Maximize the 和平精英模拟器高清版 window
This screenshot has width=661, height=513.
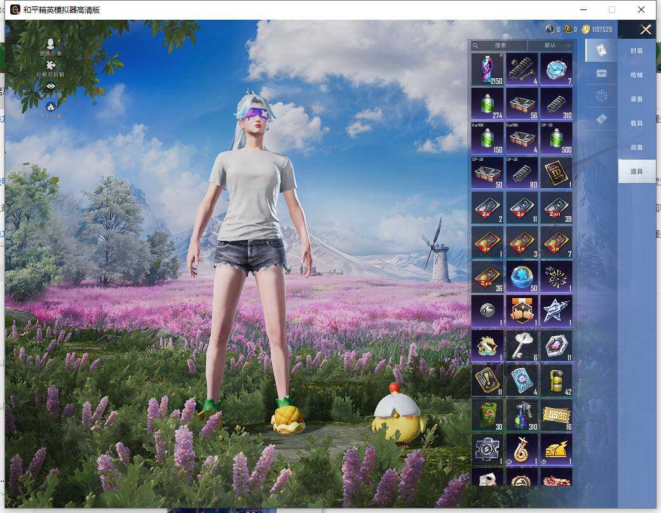(612, 10)
